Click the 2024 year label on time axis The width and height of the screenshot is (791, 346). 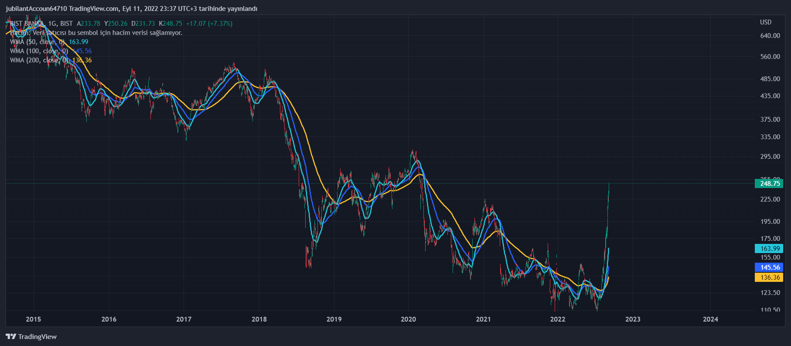tap(710, 319)
